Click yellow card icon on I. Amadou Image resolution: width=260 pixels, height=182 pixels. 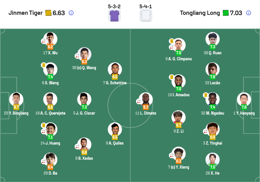172,77
